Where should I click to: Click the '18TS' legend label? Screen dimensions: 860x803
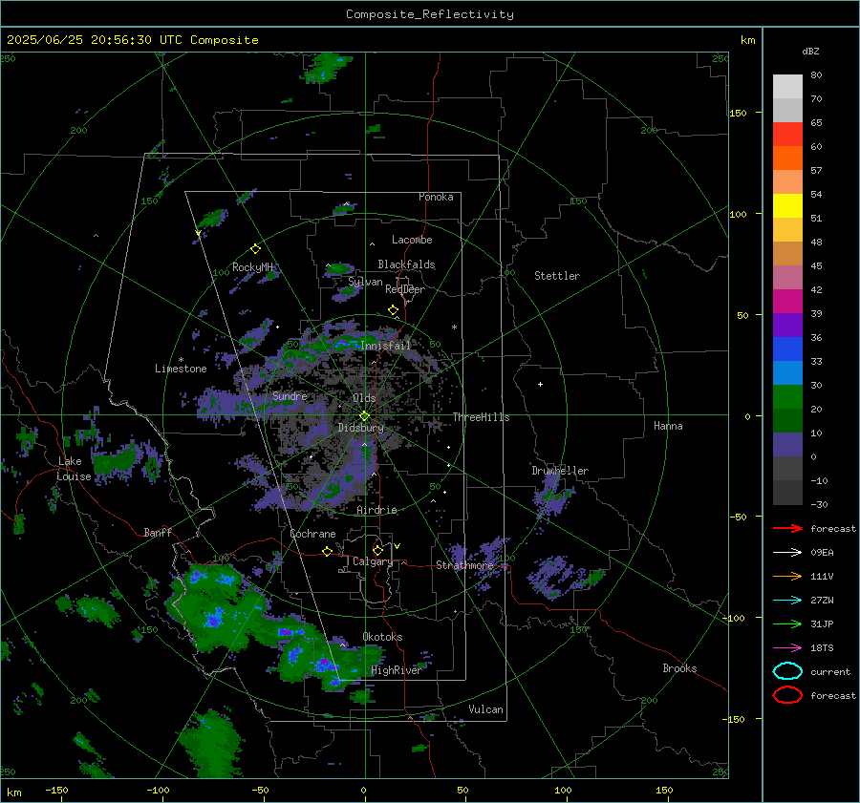click(822, 648)
